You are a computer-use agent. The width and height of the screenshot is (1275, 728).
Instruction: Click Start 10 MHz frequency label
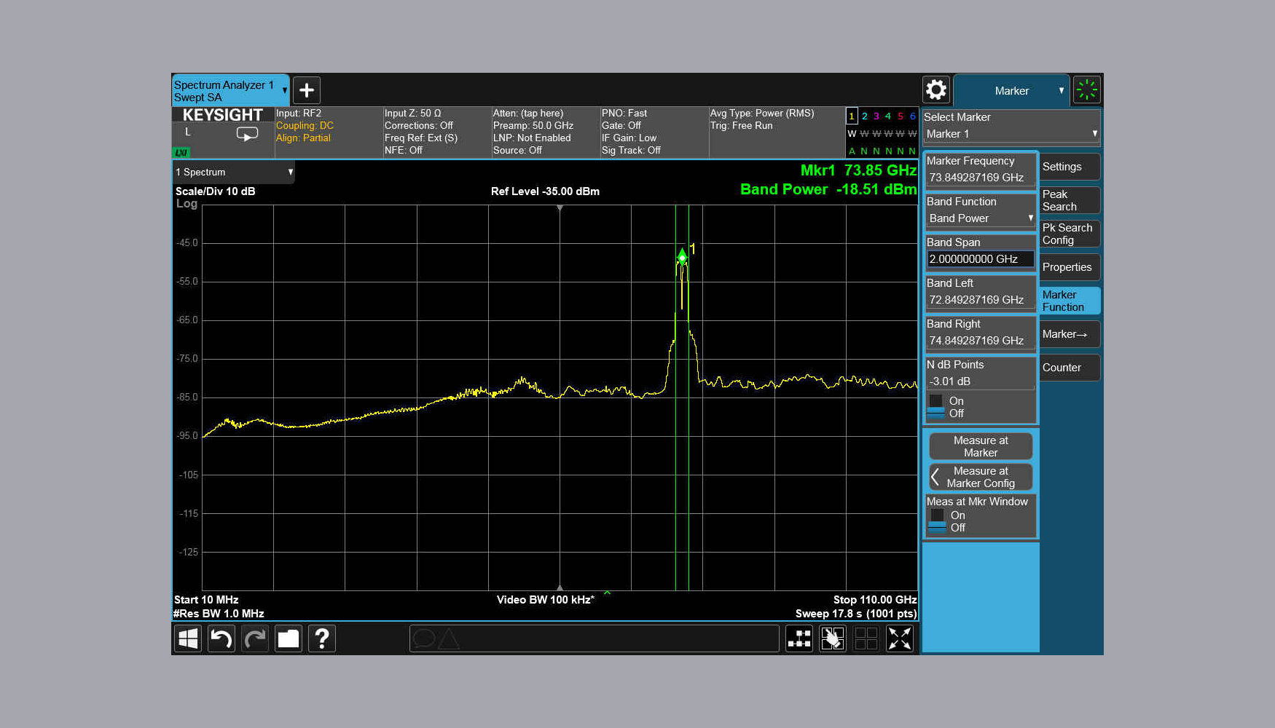206,600
